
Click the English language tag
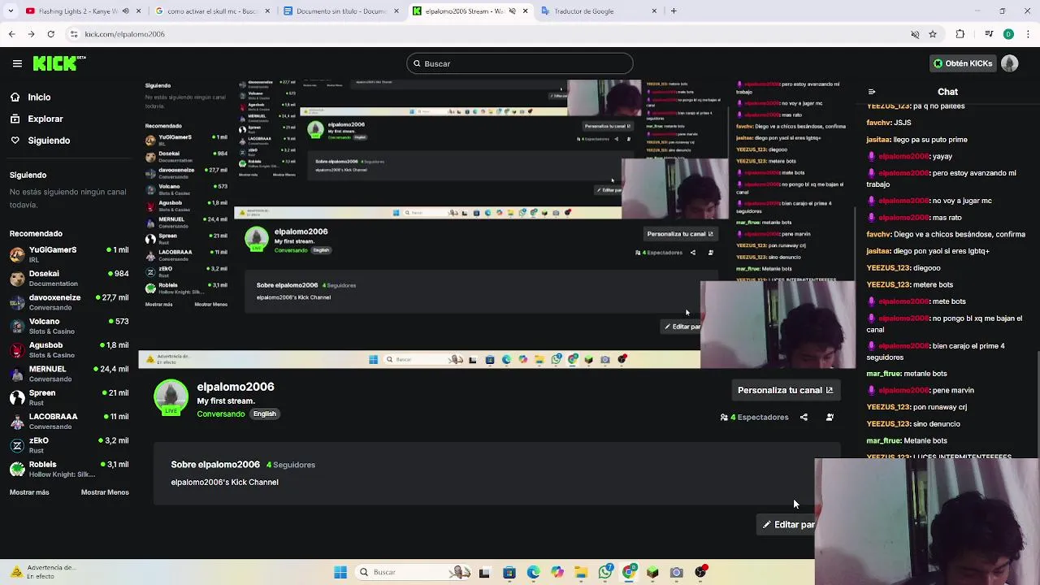coord(264,414)
